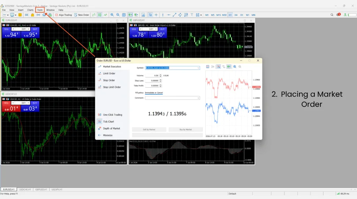Tile chart windows grid icon
Screen dimensions: 357x199
[124, 15]
